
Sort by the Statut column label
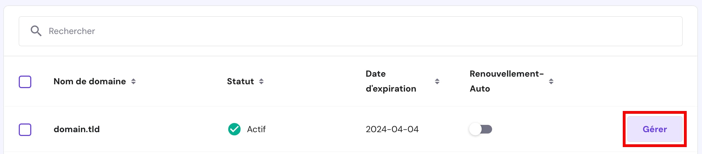pos(240,82)
